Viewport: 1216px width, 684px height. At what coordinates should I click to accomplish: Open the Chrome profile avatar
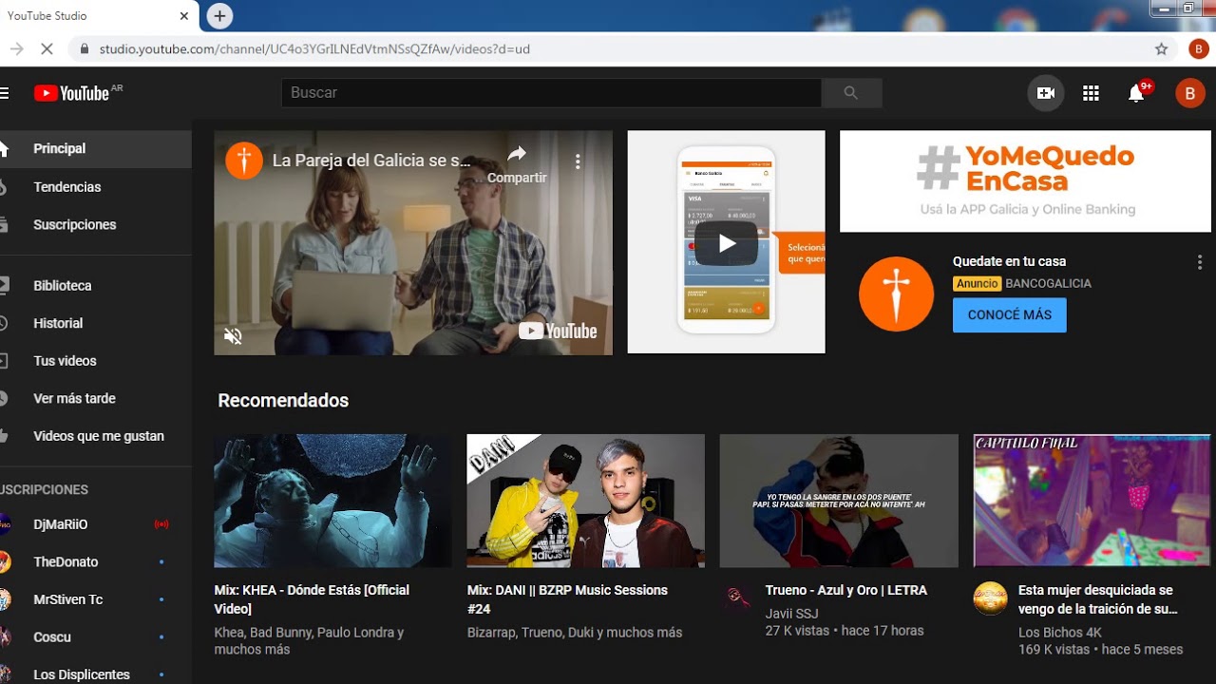pyautogui.click(x=1198, y=49)
